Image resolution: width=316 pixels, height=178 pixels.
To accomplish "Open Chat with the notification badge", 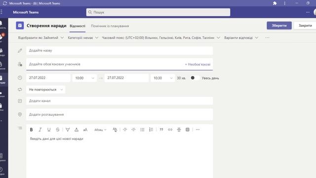I will click(2, 38).
